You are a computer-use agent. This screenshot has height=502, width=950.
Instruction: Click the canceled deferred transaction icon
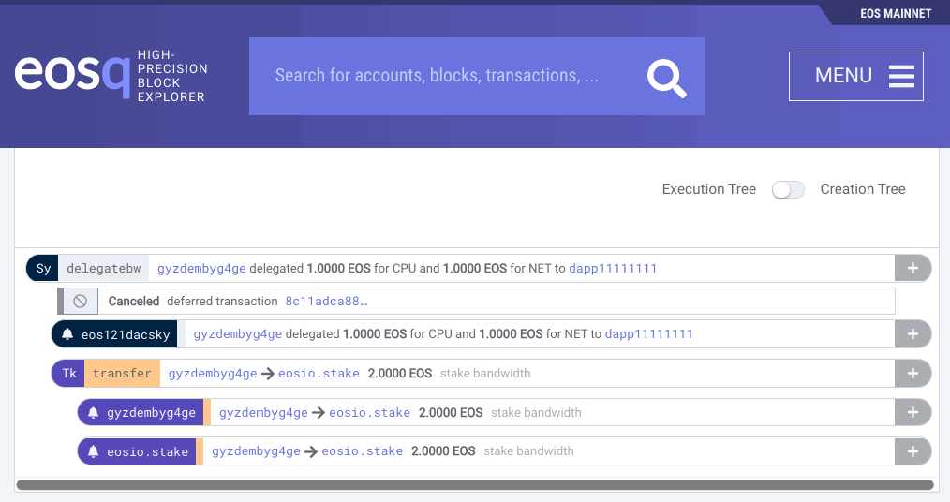click(80, 301)
